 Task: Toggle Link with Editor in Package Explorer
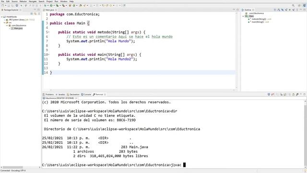[35, 13]
